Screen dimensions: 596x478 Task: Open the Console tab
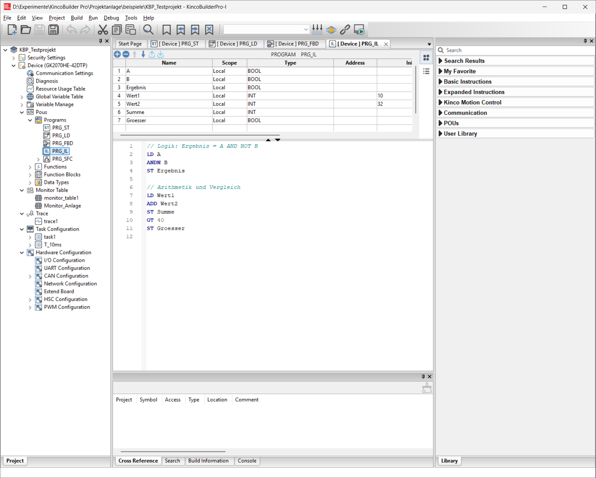pos(247,461)
